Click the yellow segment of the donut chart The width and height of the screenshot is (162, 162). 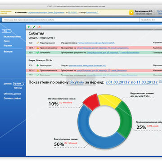(109, 101)
